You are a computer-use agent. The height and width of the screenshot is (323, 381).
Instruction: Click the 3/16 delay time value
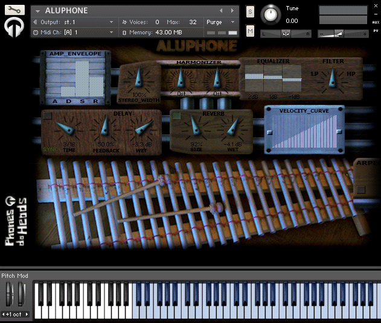click(x=69, y=144)
